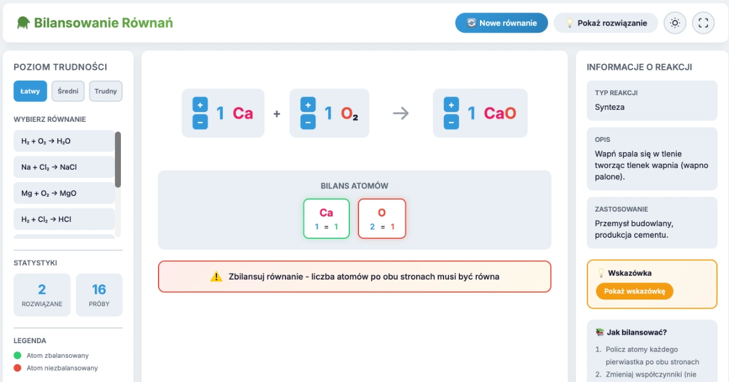Increase the CaO coefficient with plus
Viewport: 729px width, 382px height.
[451, 104]
